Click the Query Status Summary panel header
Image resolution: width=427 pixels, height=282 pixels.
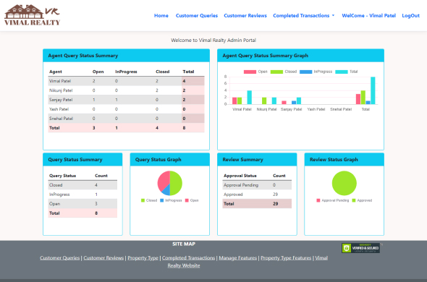coord(83,160)
